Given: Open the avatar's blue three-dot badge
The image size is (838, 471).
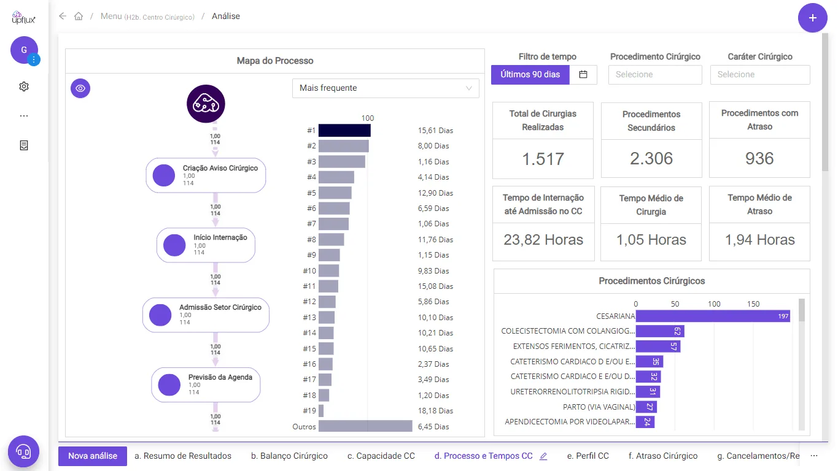Looking at the screenshot, I should [34, 59].
